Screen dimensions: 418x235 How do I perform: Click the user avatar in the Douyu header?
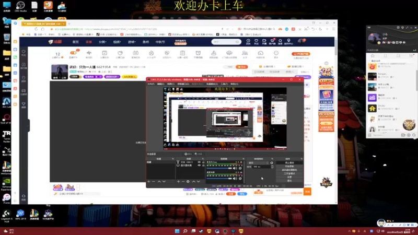[x=301, y=41]
